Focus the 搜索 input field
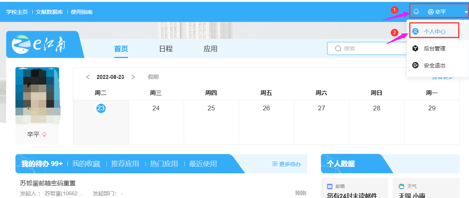This screenshot has height=198, width=469. point(366,48)
